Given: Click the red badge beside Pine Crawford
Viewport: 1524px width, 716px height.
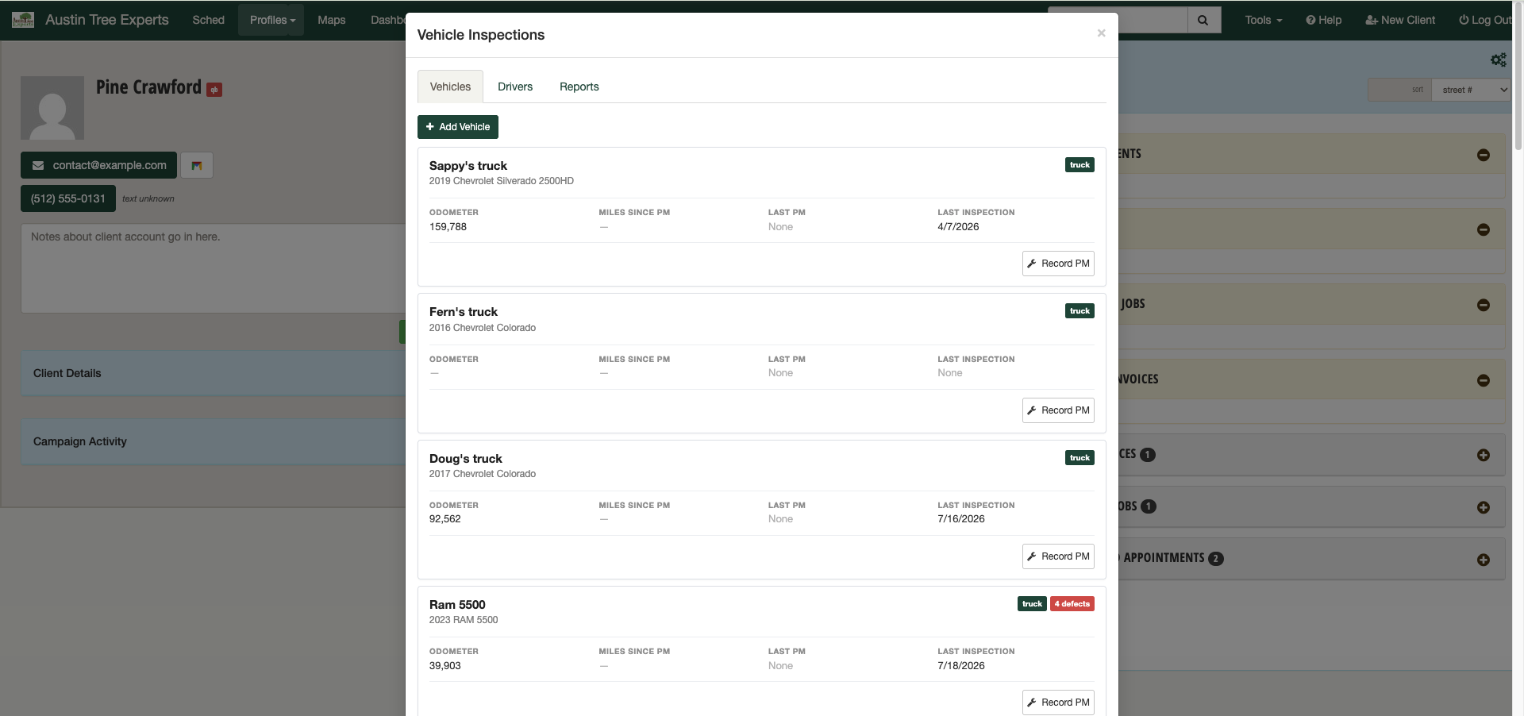Looking at the screenshot, I should point(214,90).
